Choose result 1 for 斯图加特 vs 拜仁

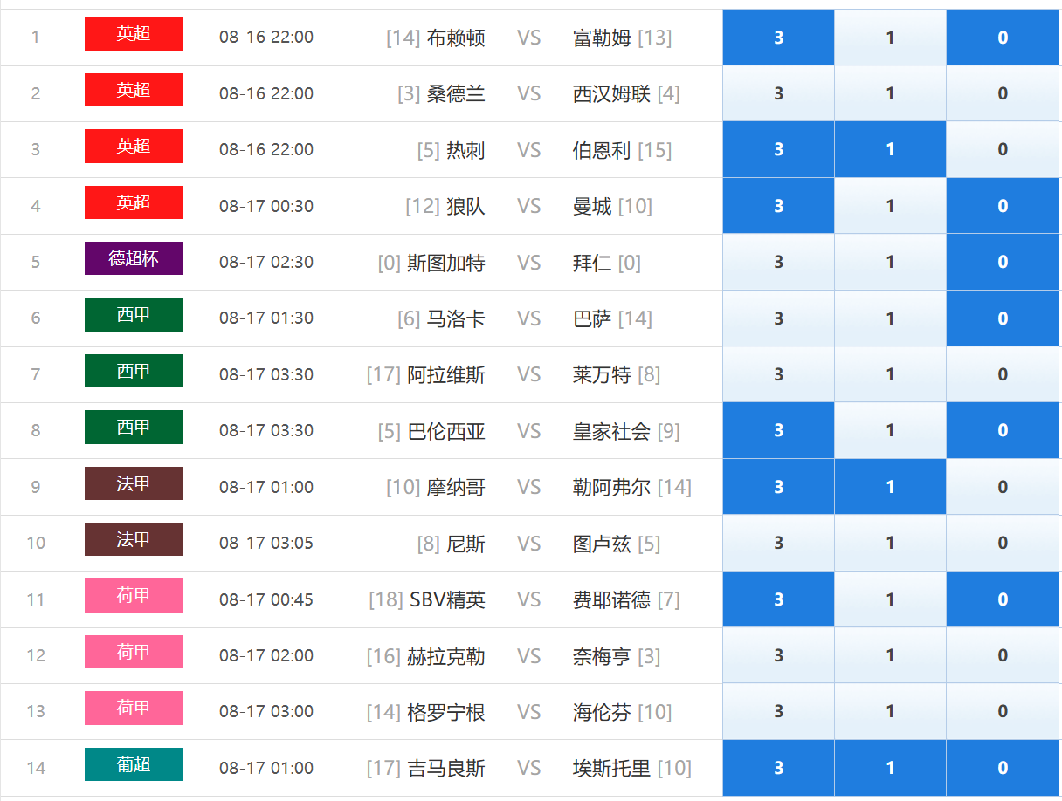click(890, 263)
